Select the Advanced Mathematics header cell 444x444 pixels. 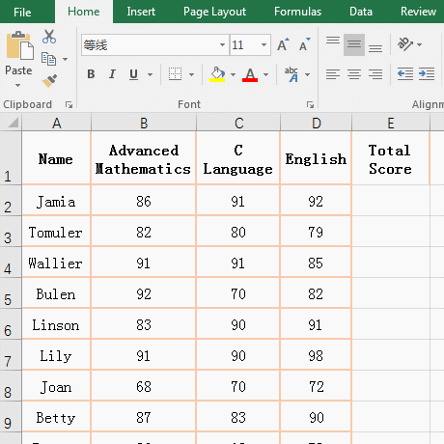pyautogui.click(x=144, y=158)
